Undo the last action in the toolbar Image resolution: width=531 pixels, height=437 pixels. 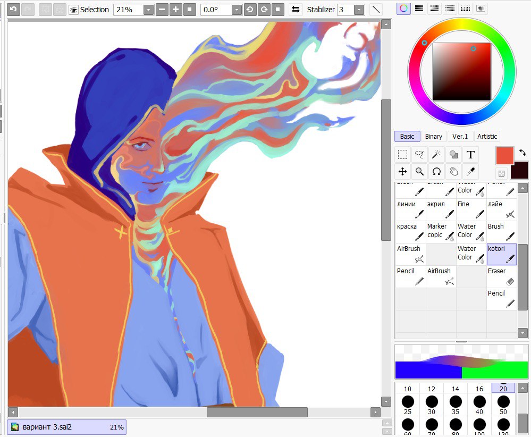(x=13, y=10)
